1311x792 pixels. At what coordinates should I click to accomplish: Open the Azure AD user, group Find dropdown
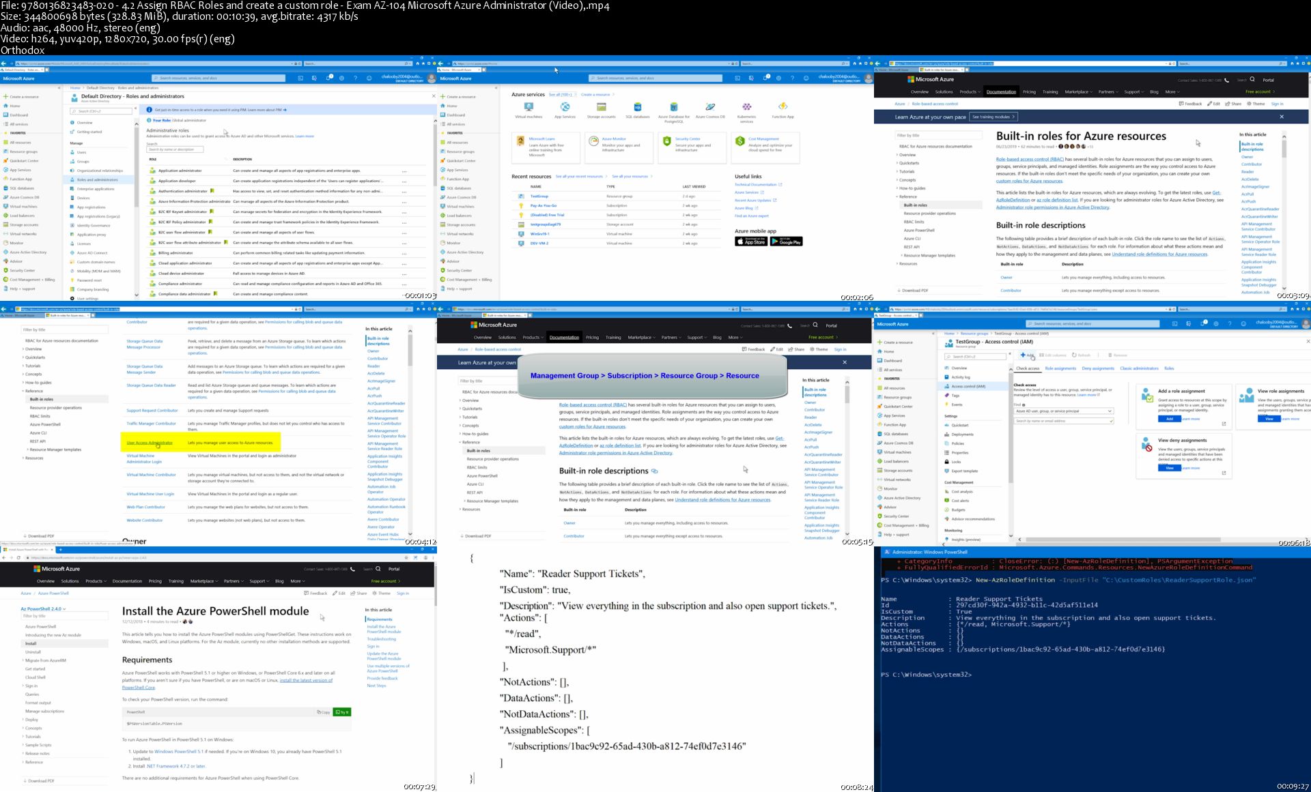(1064, 411)
